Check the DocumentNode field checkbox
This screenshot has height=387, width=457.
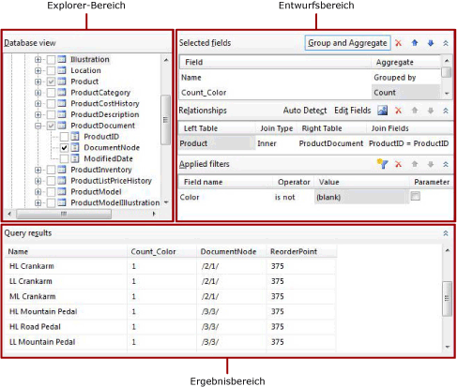point(64,148)
